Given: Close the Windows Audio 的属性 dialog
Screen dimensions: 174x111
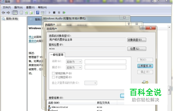Looking at the screenshot, I should (124, 18).
